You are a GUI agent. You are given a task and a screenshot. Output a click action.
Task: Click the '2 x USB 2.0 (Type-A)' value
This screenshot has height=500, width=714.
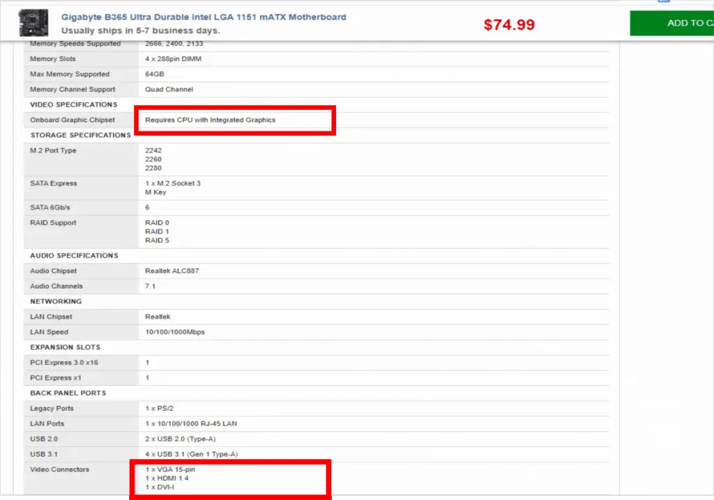[x=181, y=439]
